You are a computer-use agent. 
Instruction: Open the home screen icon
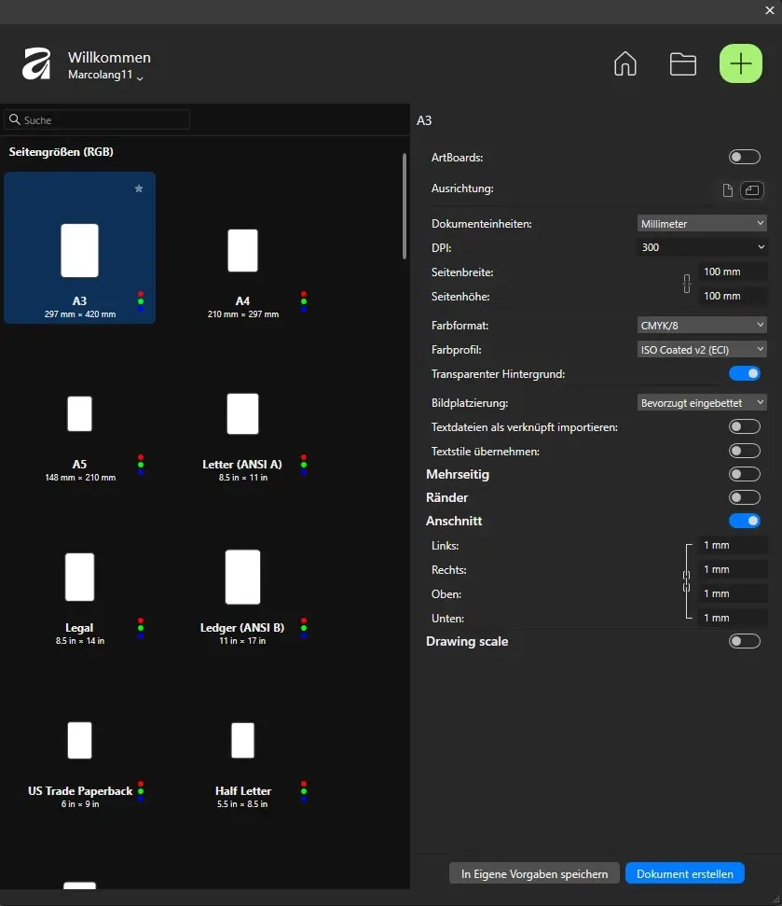(625, 63)
